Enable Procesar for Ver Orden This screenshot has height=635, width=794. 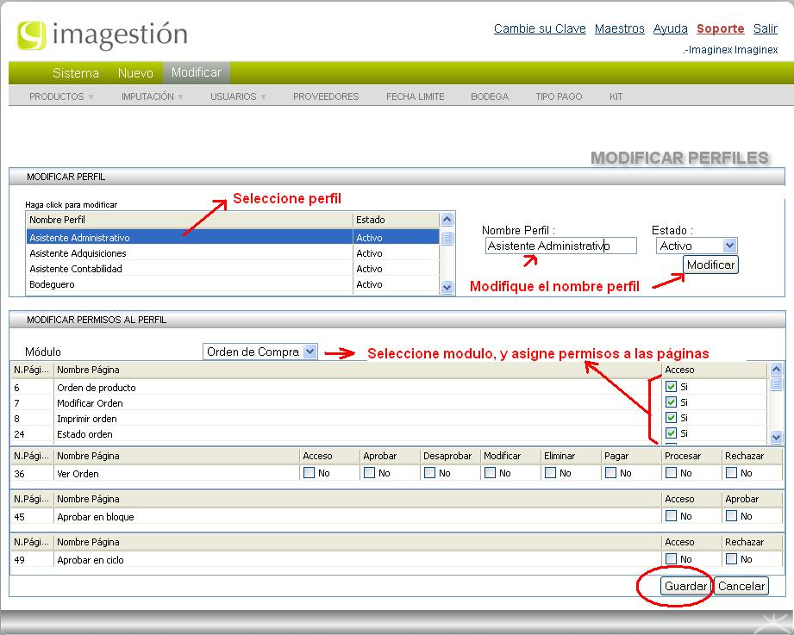click(671, 472)
